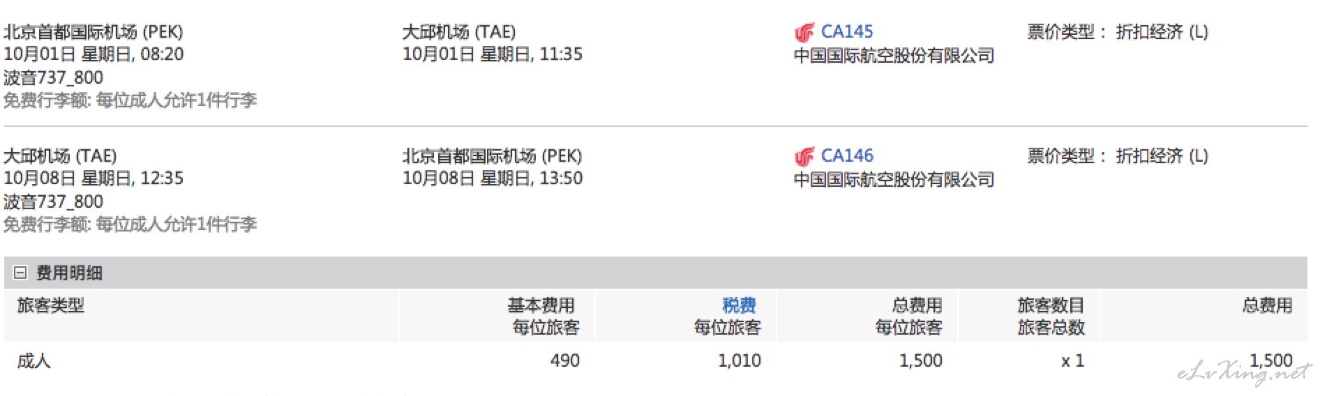Image resolution: width=1320 pixels, height=396 pixels.
Task: Click the 旅客类型 column header
Action: click(x=50, y=305)
